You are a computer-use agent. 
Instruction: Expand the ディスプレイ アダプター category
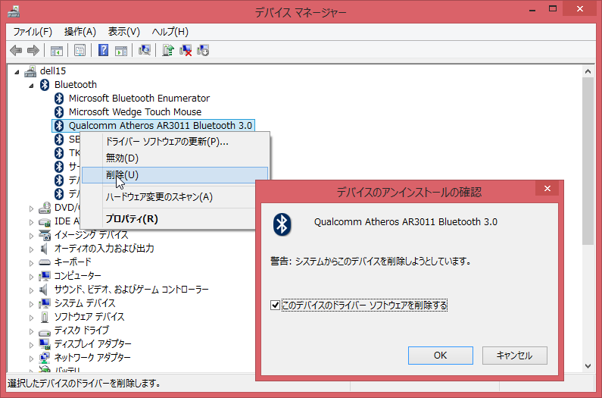click(x=31, y=345)
